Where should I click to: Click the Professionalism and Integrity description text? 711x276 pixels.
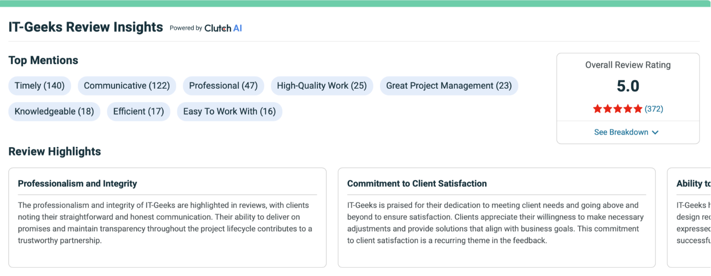(x=165, y=223)
